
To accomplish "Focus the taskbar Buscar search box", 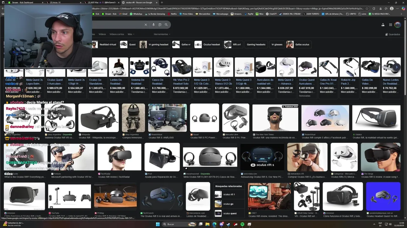I will pyautogui.click(x=179, y=224).
